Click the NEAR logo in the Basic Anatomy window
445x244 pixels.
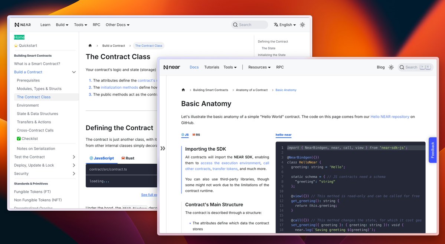pos(171,67)
